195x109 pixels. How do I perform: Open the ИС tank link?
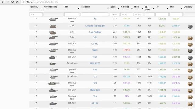coord(95,19)
